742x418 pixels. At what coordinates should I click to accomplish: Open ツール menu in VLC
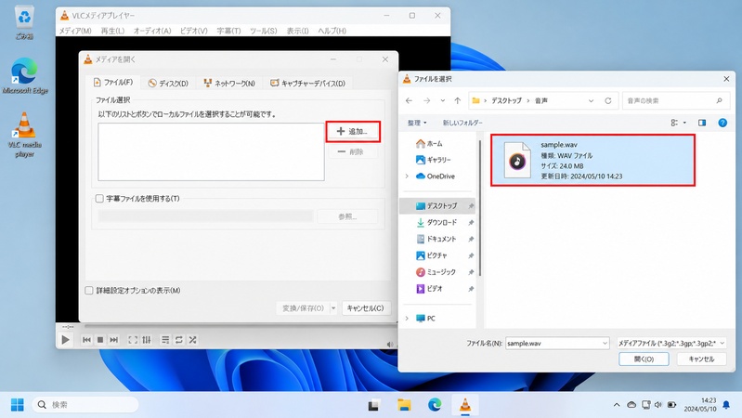point(263,31)
